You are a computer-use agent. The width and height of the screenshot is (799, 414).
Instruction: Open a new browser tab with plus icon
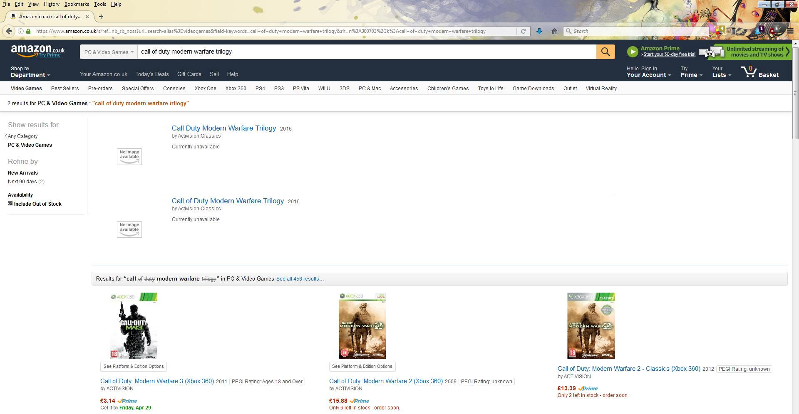tap(101, 17)
